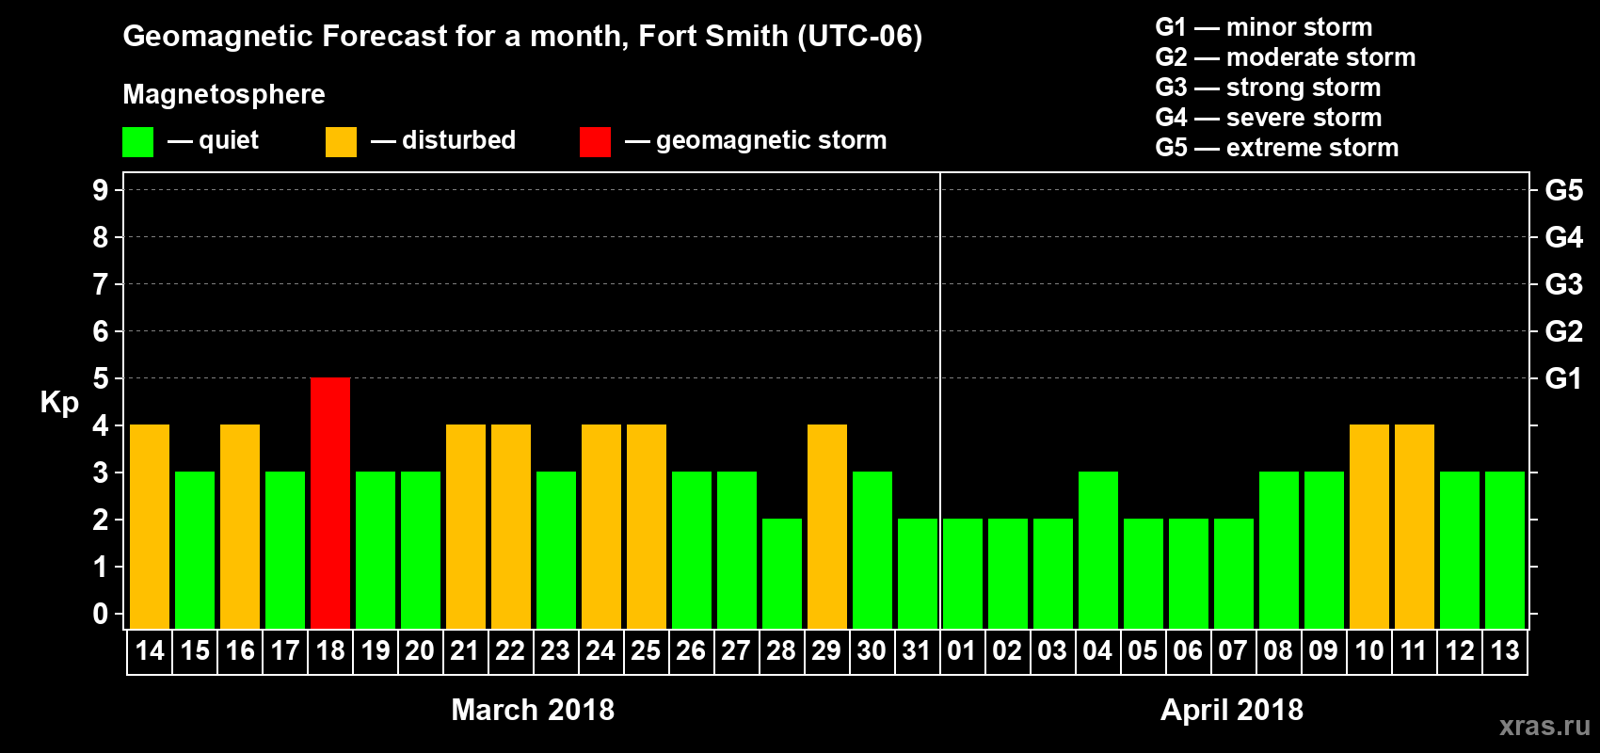Select the green bar for April 04
The image size is (1600, 753).
(x=1098, y=550)
